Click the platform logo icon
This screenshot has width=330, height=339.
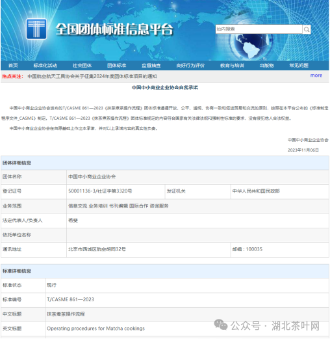click(36, 29)
